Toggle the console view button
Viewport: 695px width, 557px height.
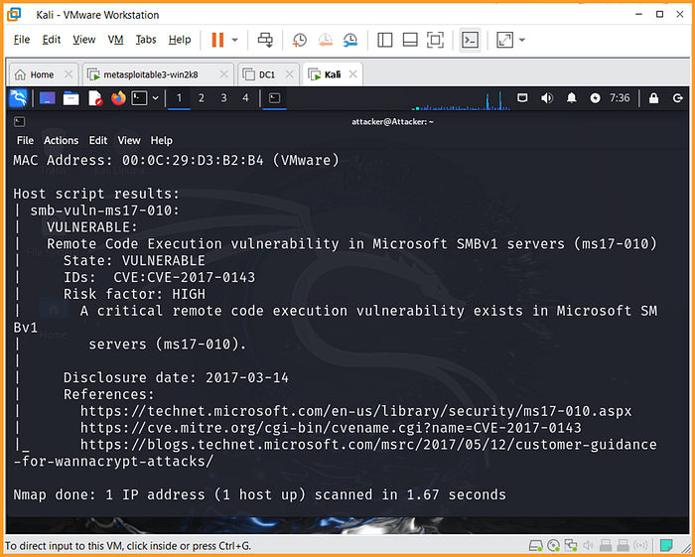(x=470, y=40)
